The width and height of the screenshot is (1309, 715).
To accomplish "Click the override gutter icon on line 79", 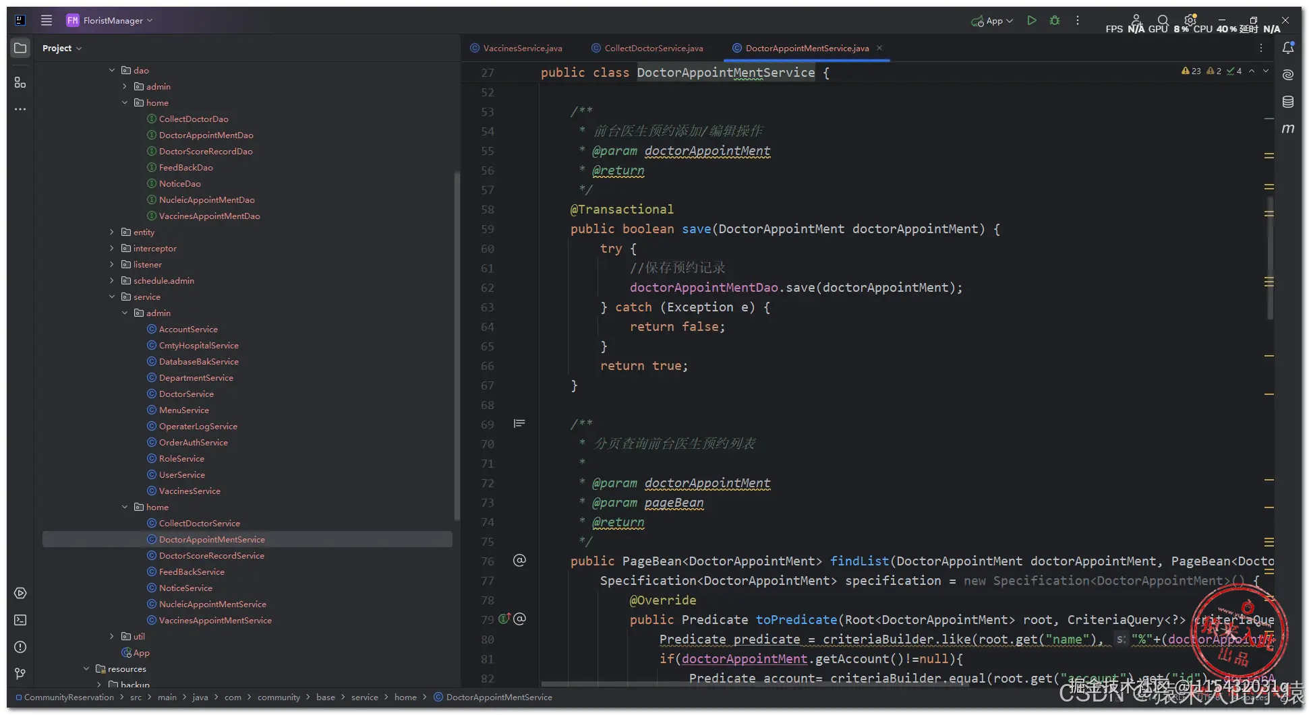I will coord(504,619).
